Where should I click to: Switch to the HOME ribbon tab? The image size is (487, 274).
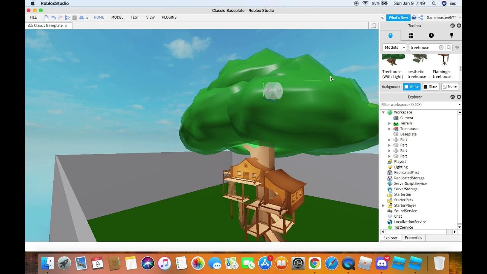click(99, 18)
